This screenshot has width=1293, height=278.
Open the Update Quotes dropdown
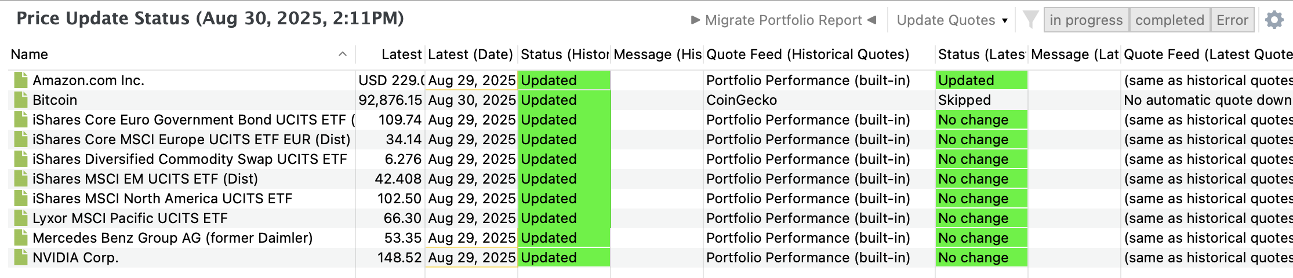click(952, 20)
